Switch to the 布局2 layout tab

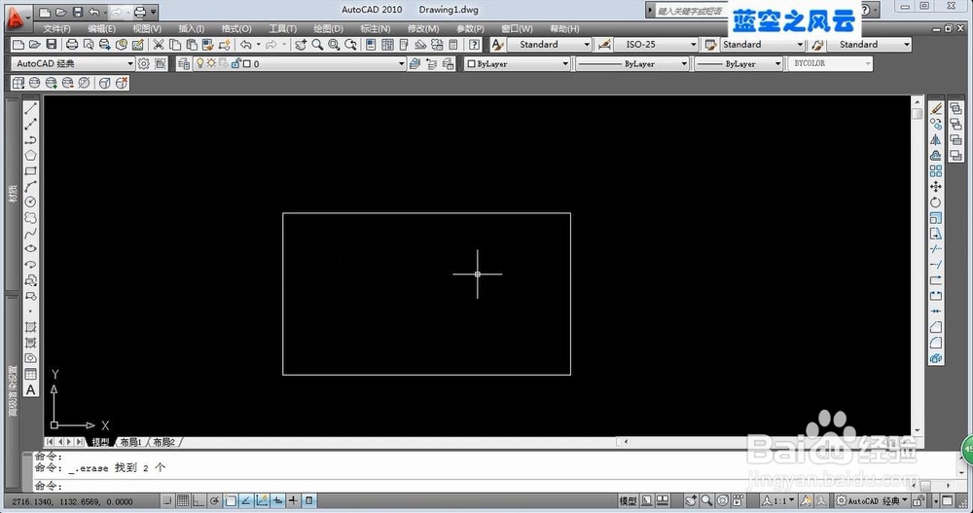pos(163,442)
